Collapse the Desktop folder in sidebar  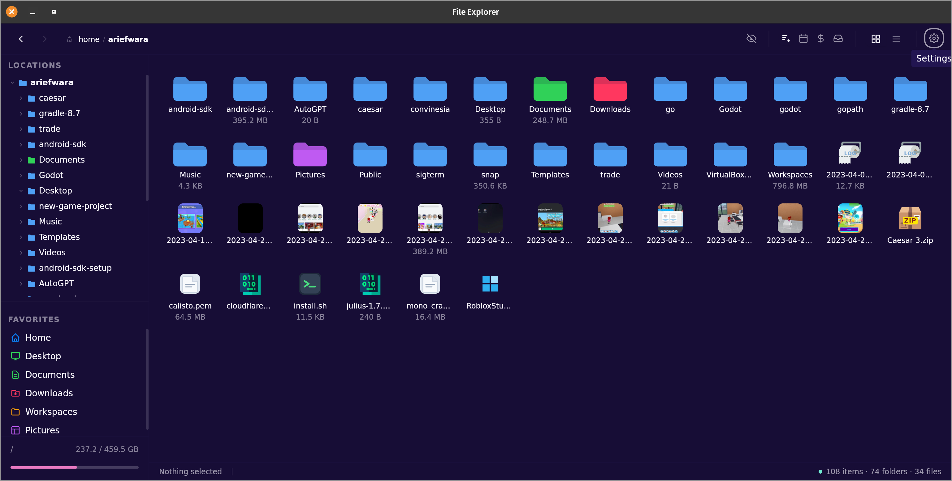point(21,190)
